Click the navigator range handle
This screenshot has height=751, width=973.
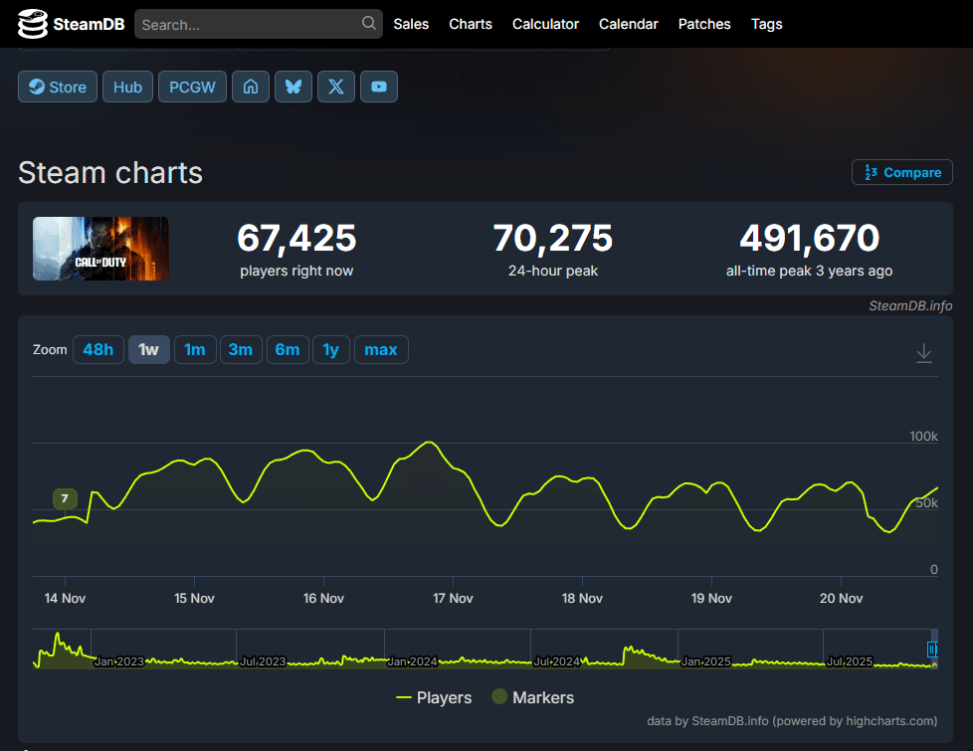click(932, 649)
